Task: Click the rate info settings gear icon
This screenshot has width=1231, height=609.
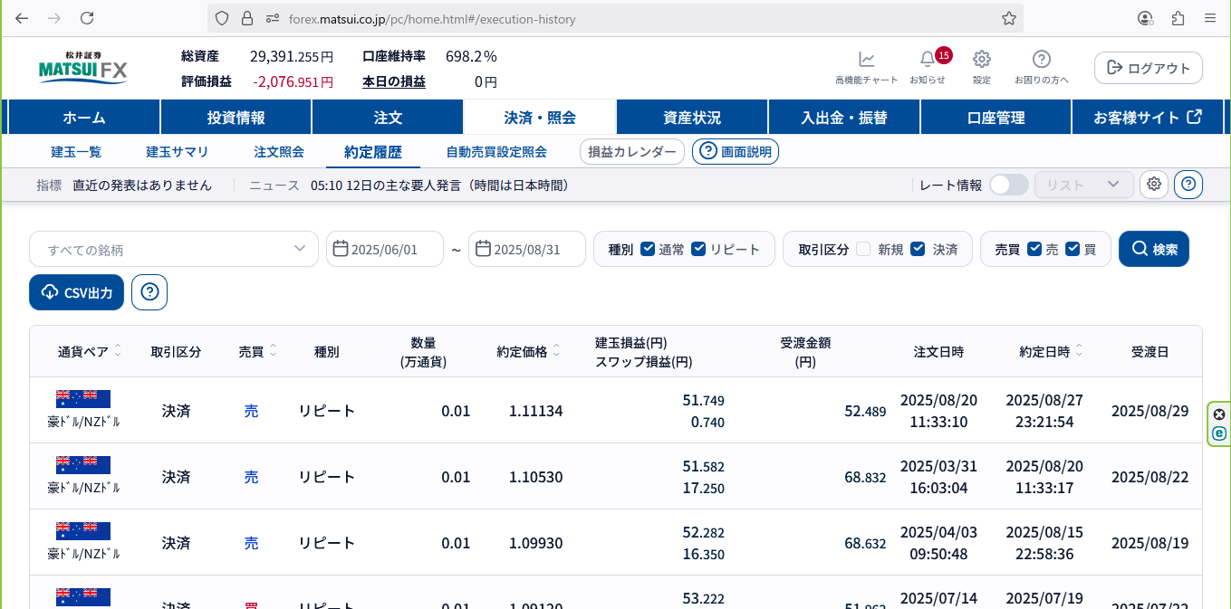Action: pyautogui.click(x=1154, y=185)
